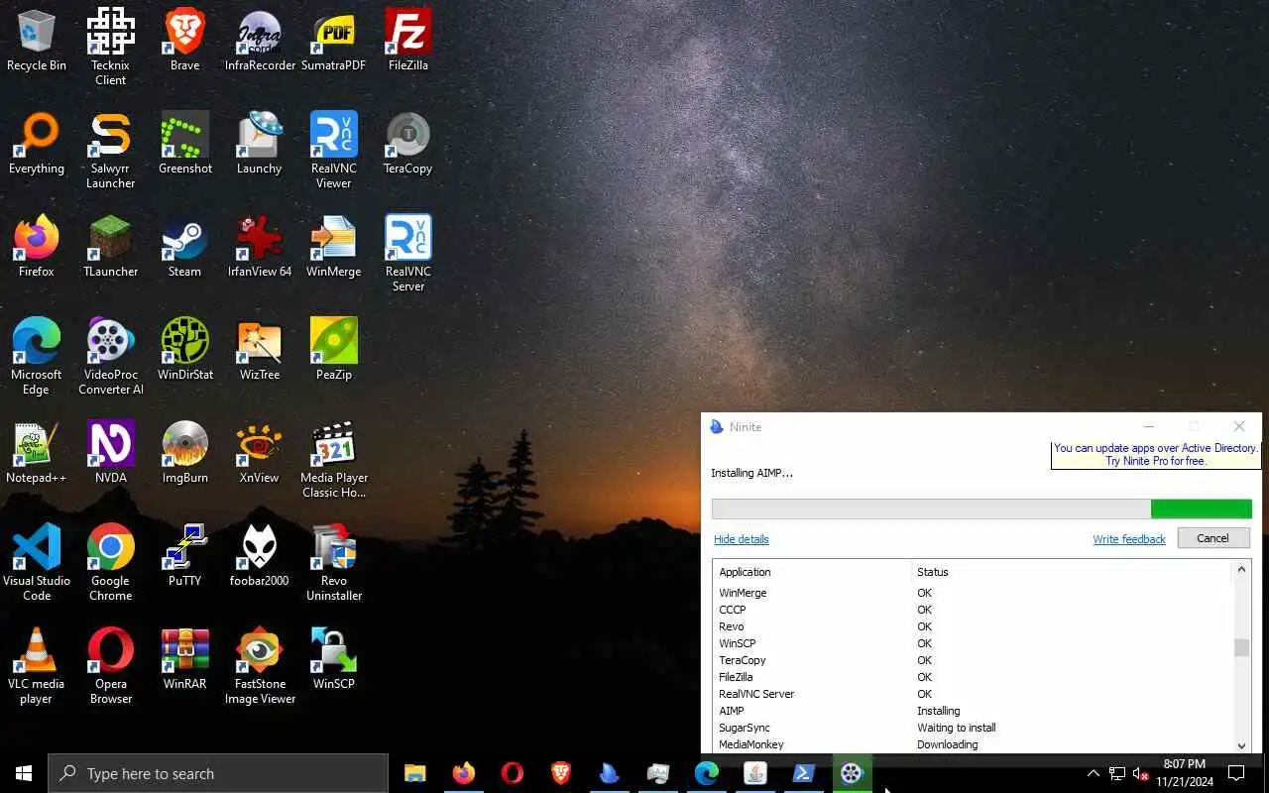Open Write feedback link in Ninite
Image resolution: width=1269 pixels, height=793 pixels.
tap(1129, 539)
